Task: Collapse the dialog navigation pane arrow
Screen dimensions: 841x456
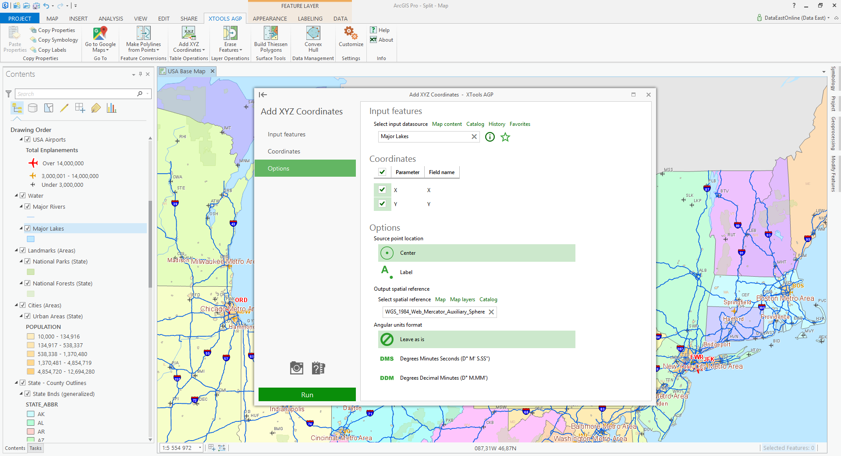Action: [x=263, y=95]
